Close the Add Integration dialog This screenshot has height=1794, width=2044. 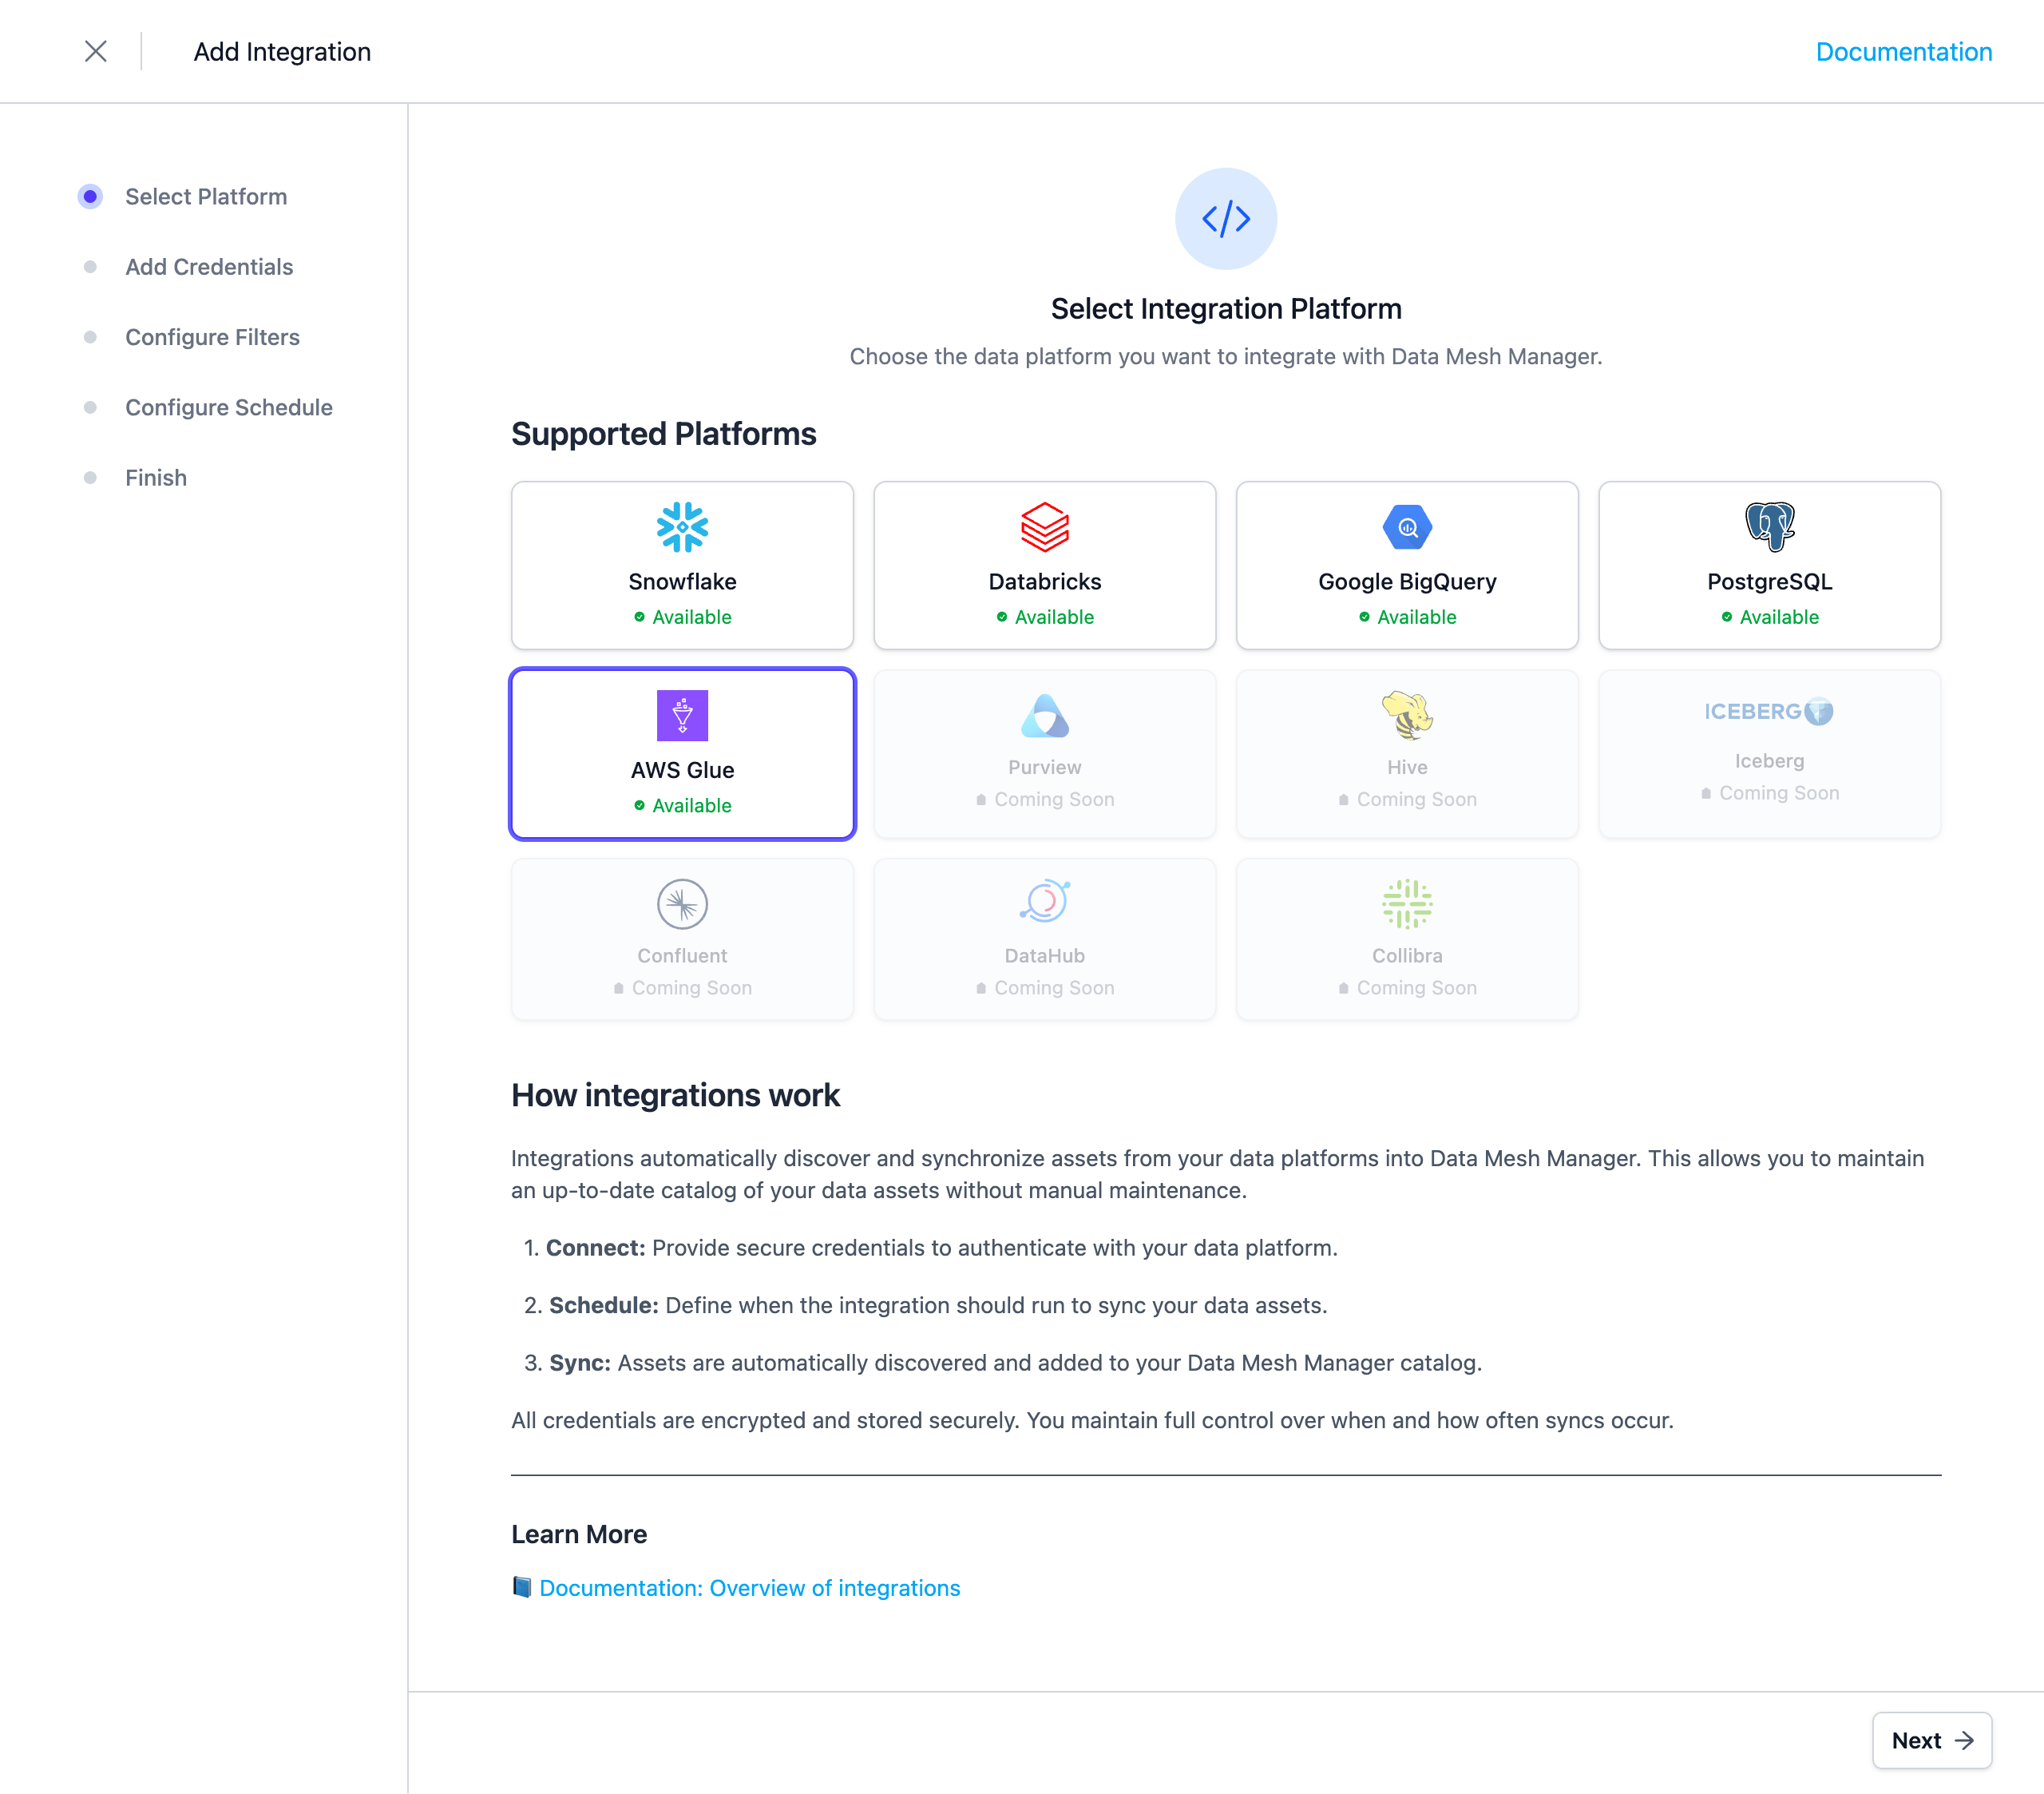point(96,51)
